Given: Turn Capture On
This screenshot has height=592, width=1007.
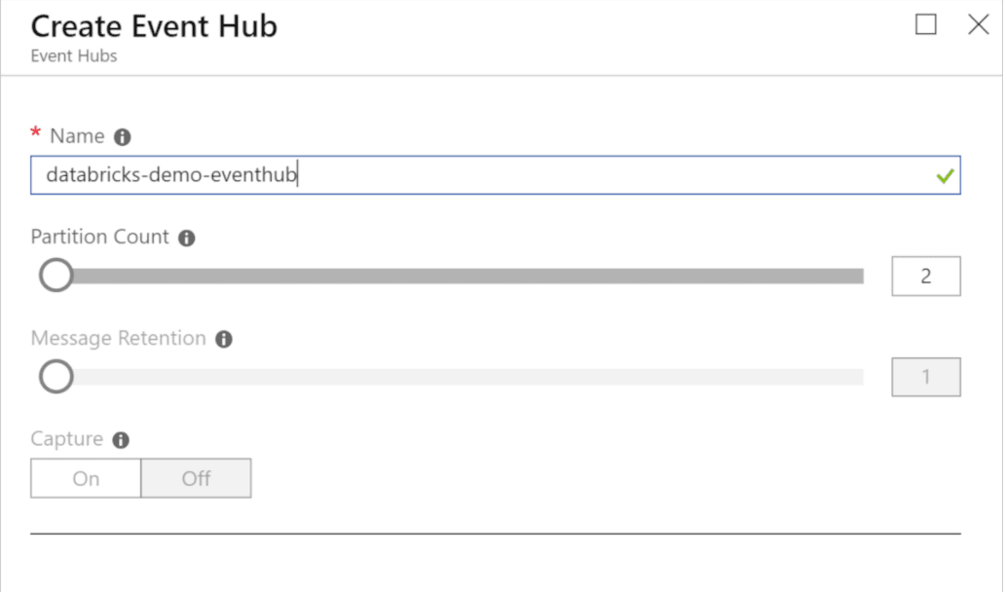Looking at the screenshot, I should [86, 478].
